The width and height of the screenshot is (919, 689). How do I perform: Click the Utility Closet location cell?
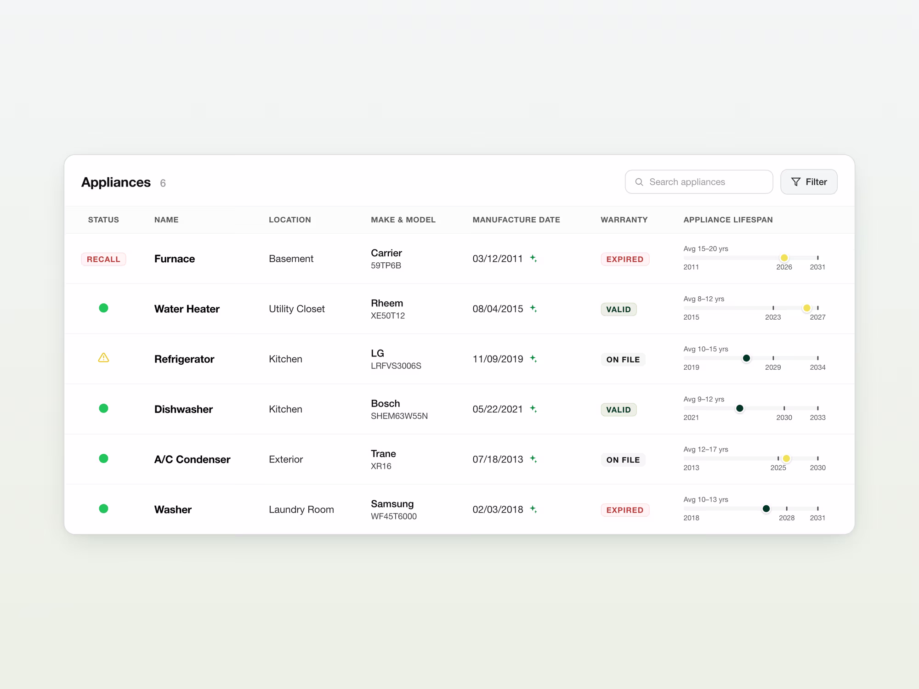coord(297,309)
